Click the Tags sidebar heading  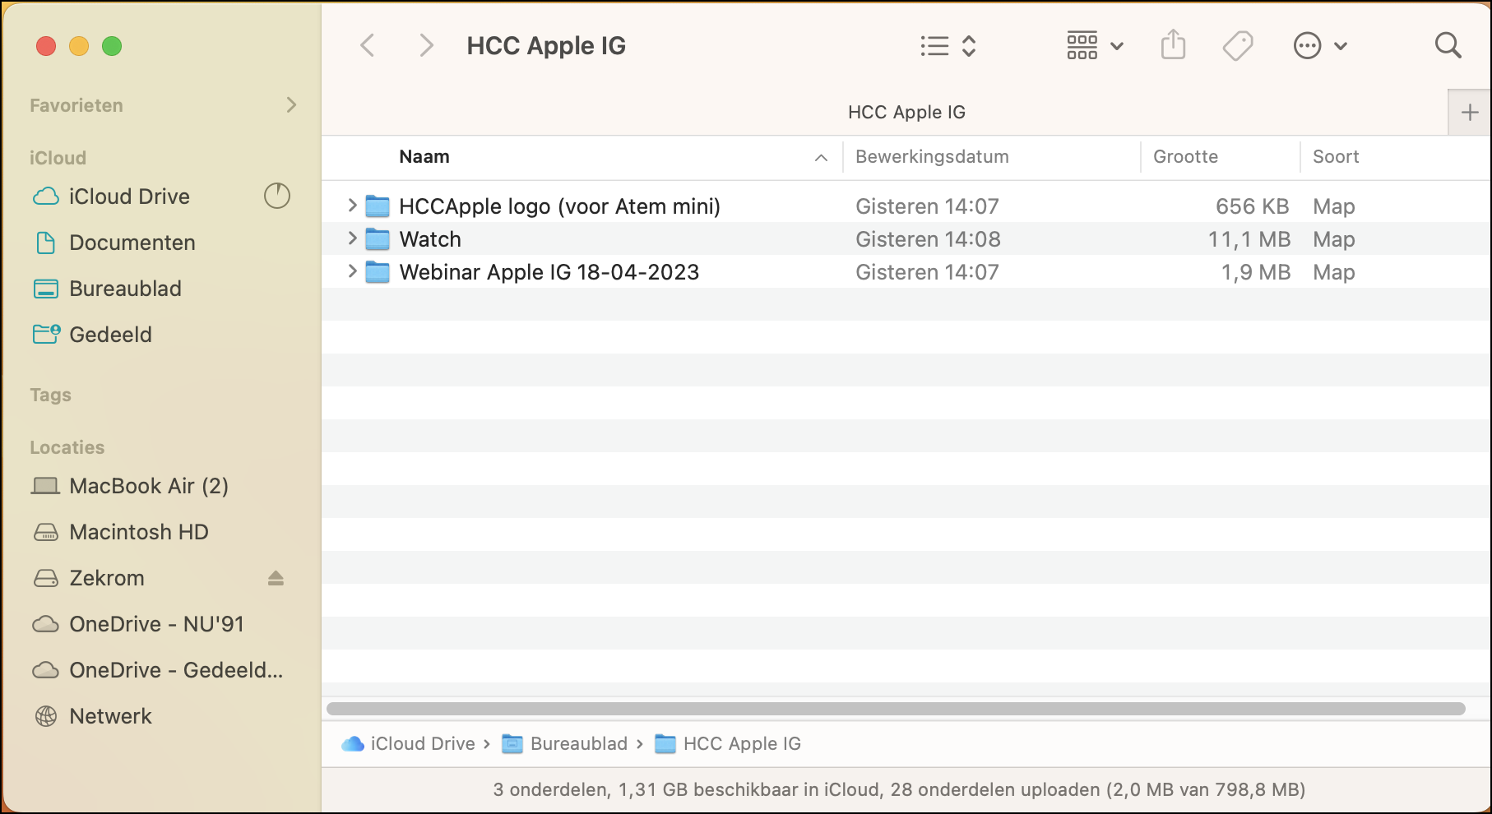click(51, 395)
